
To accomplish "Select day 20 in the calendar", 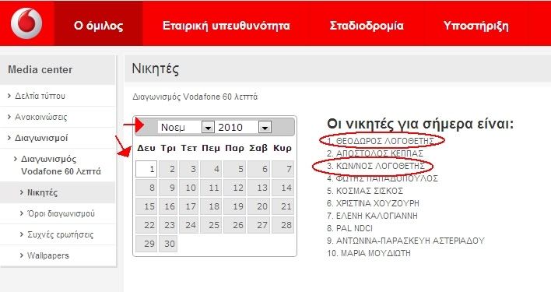I will pos(258,206).
